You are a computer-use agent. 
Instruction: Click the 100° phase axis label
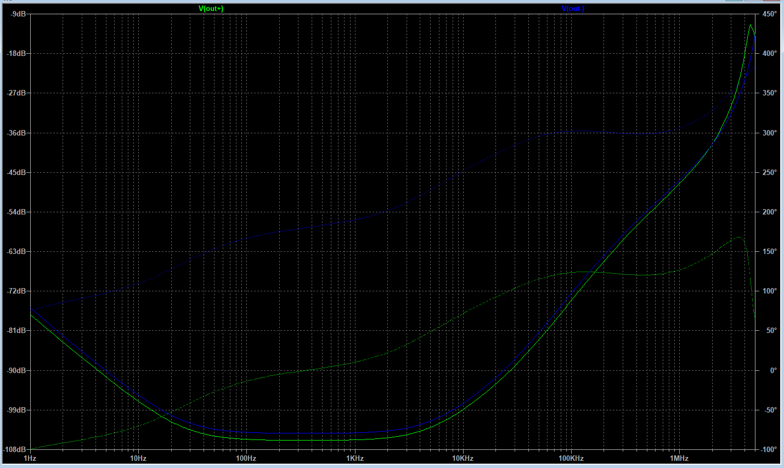(x=770, y=291)
